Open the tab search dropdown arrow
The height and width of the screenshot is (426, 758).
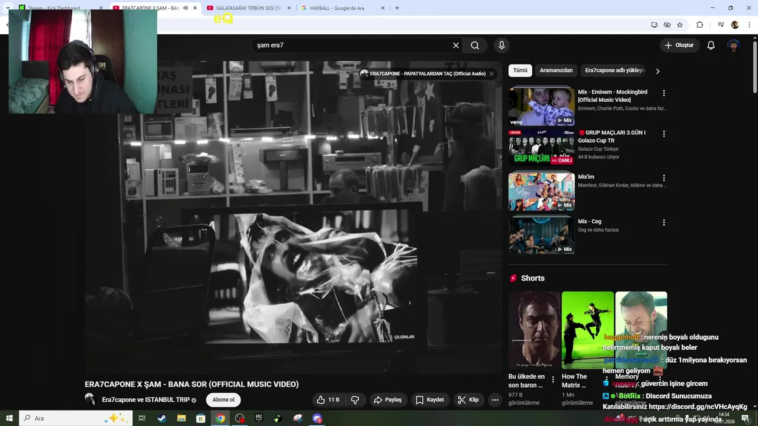(8, 8)
